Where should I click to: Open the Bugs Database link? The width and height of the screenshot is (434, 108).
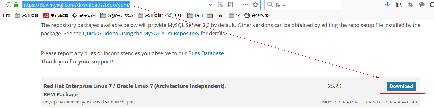pos(206,53)
